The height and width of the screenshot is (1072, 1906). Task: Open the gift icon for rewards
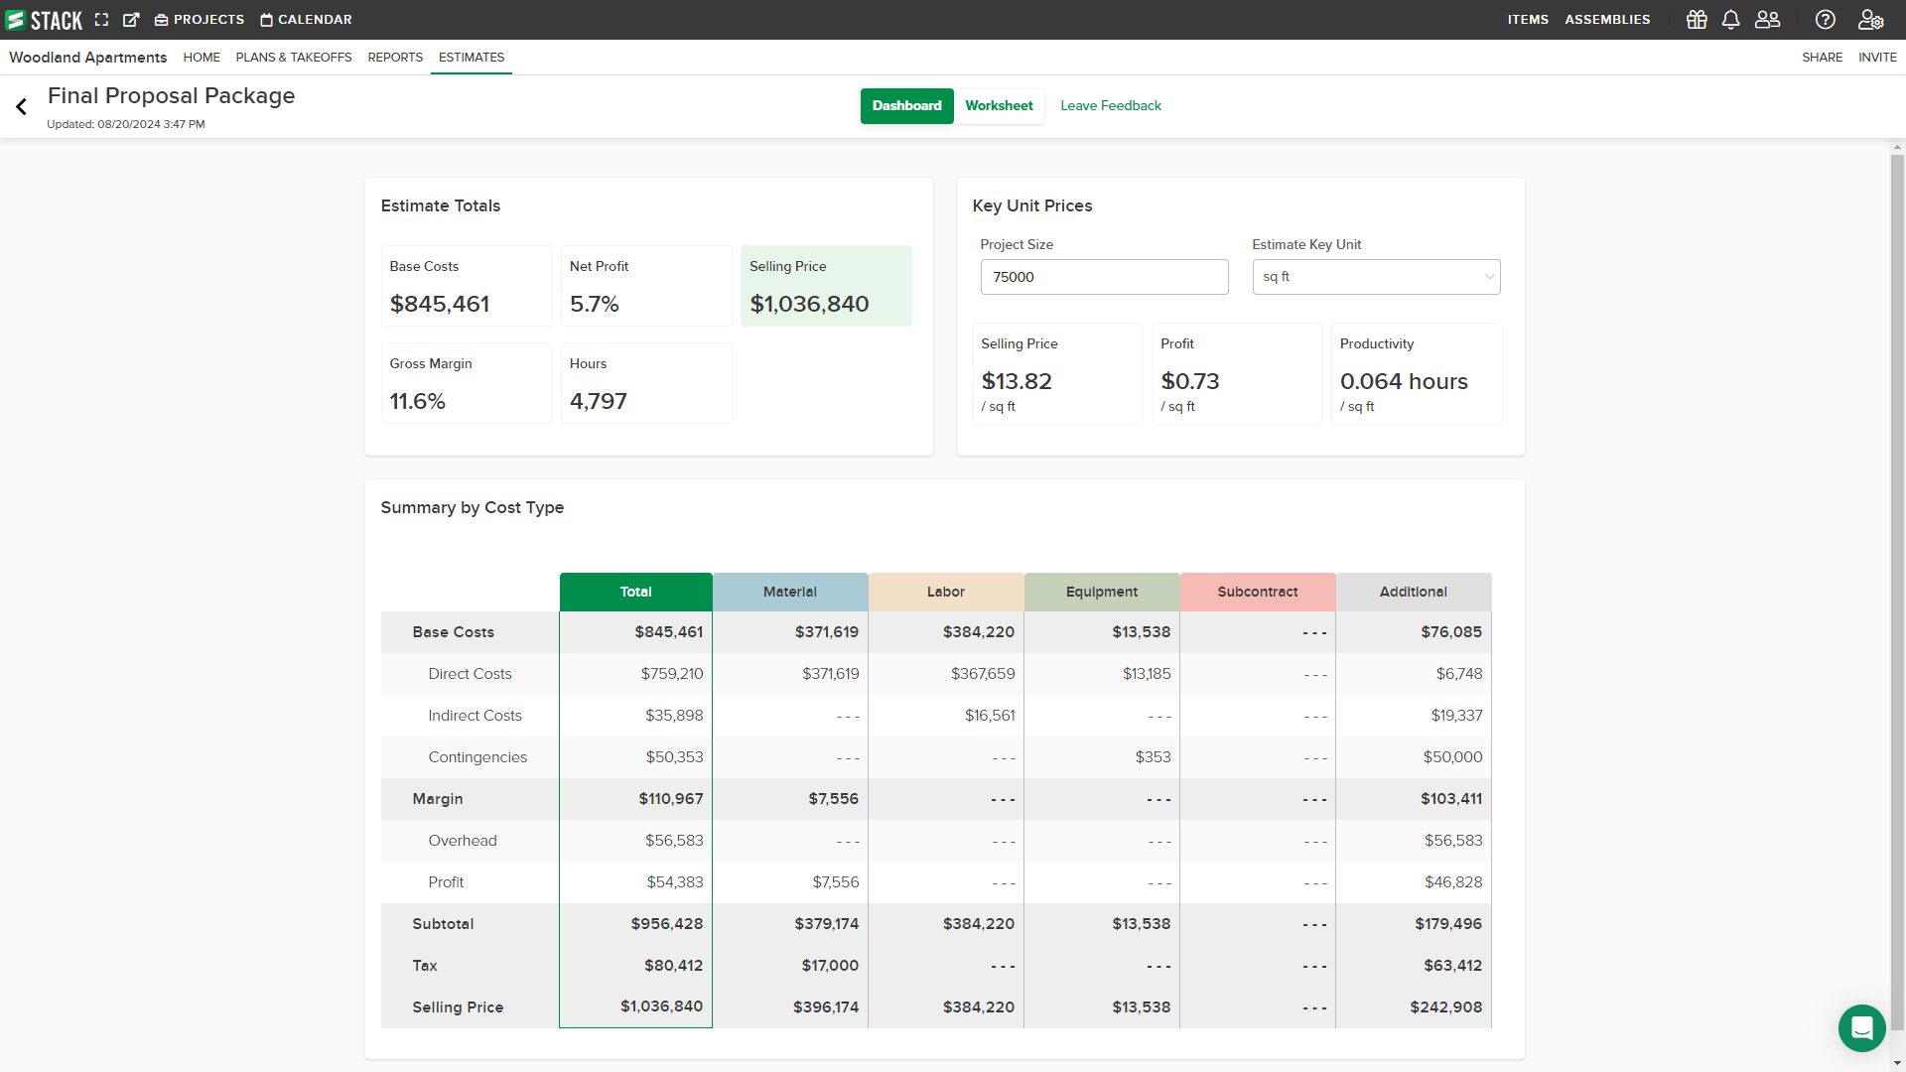coord(1697,19)
